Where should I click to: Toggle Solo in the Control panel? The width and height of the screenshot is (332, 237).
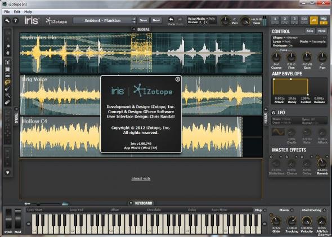coord(309,31)
